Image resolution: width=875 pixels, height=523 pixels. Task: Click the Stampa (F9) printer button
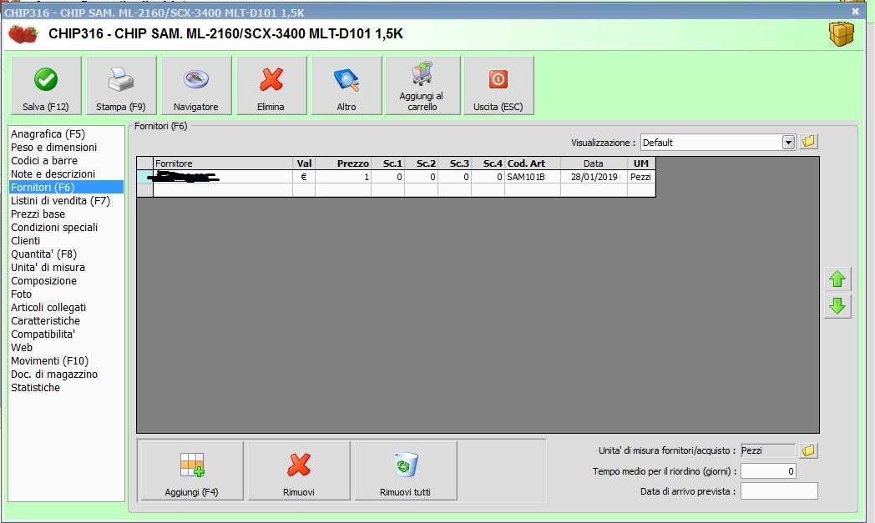pos(120,85)
